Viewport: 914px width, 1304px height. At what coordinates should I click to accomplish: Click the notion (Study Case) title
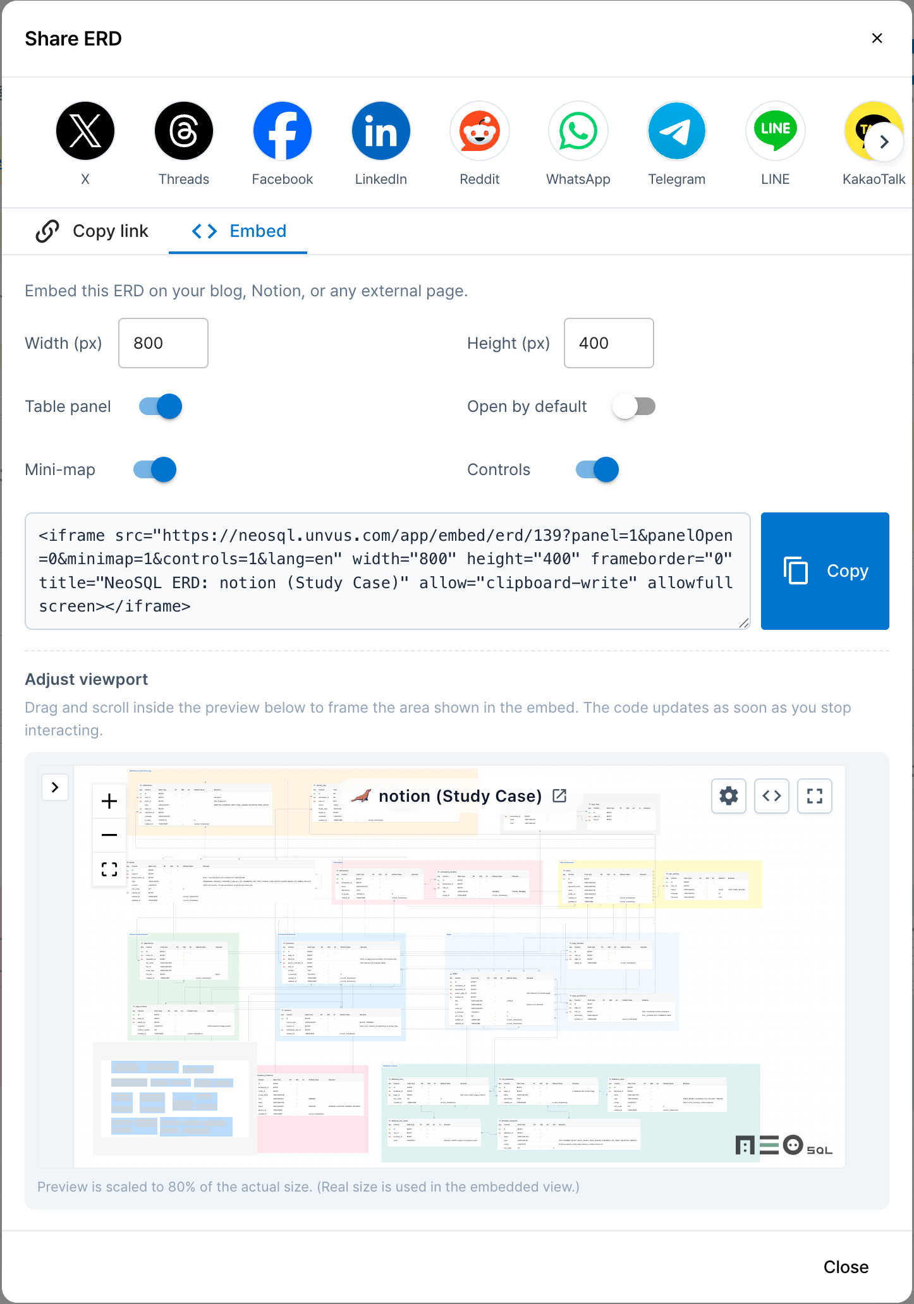460,796
